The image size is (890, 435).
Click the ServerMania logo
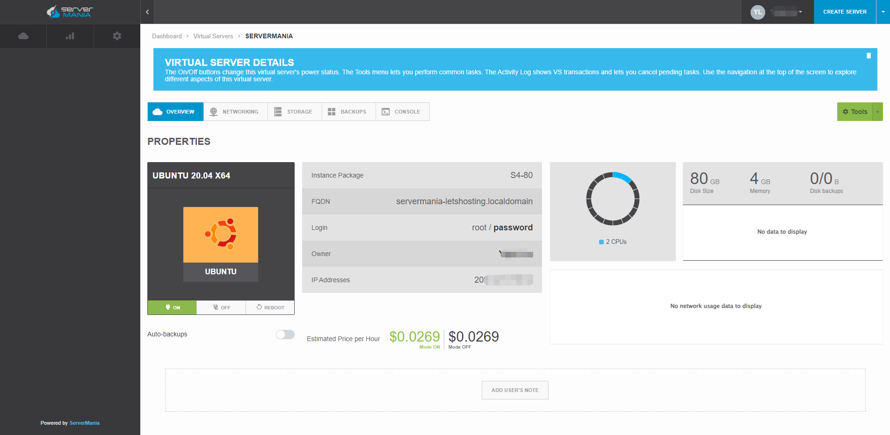70,12
